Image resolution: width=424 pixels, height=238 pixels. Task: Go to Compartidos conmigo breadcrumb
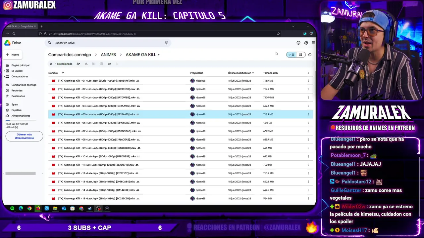(x=70, y=55)
